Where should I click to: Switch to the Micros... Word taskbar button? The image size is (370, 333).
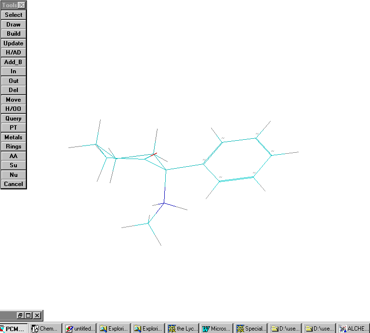[216, 328]
